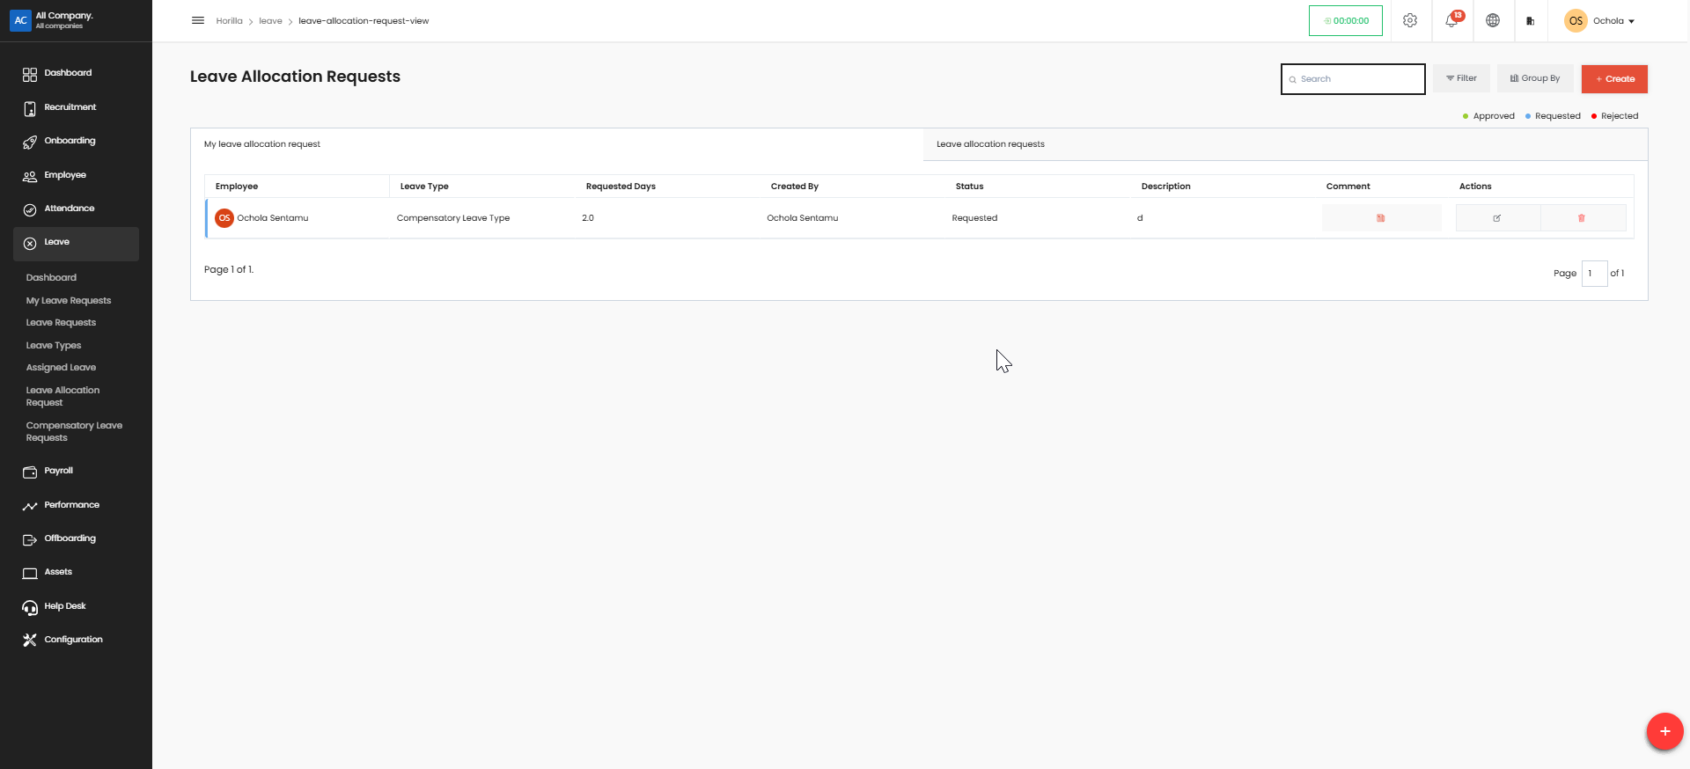Go to My Leave Requests

pos(69,301)
